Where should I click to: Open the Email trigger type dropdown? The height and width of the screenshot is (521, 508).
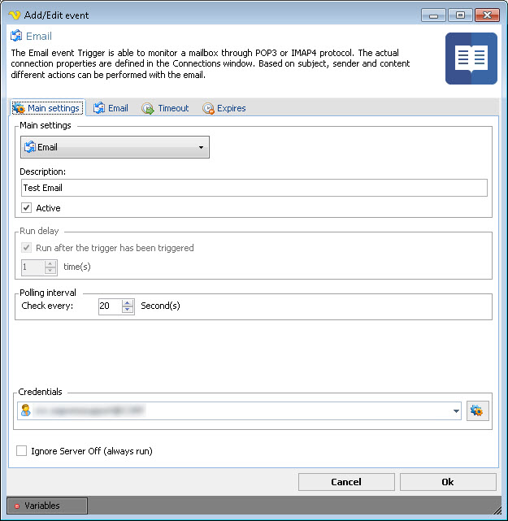coord(115,147)
